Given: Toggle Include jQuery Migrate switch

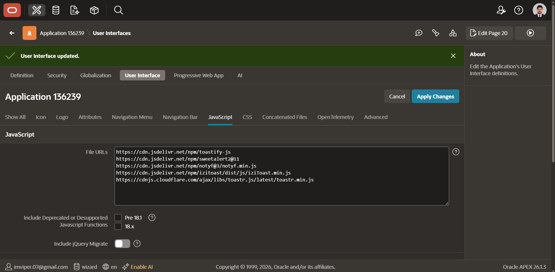Looking at the screenshot, I should 122,244.
